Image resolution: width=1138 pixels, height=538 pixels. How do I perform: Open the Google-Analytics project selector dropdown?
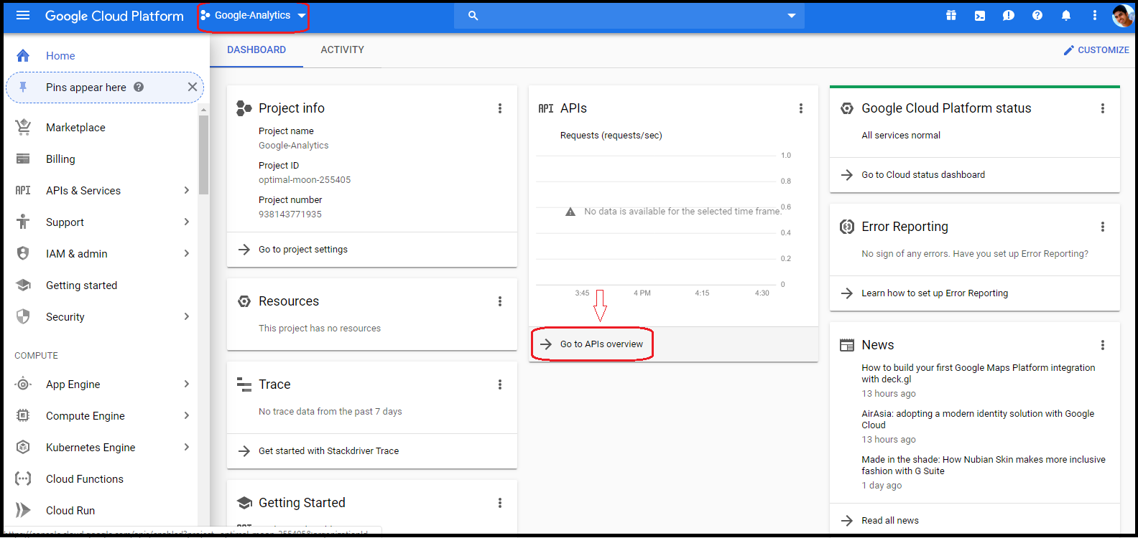pyautogui.click(x=253, y=15)
